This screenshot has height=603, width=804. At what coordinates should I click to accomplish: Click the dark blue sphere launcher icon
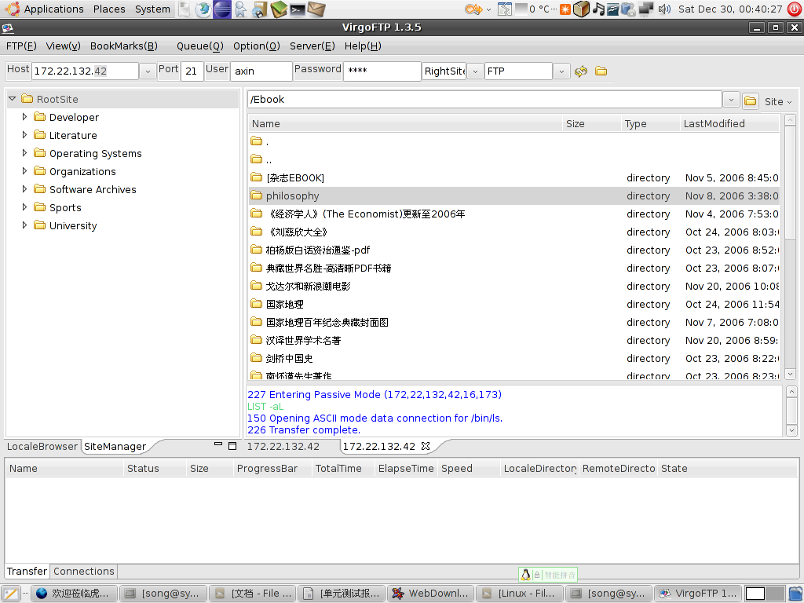[x=222, y=9]
